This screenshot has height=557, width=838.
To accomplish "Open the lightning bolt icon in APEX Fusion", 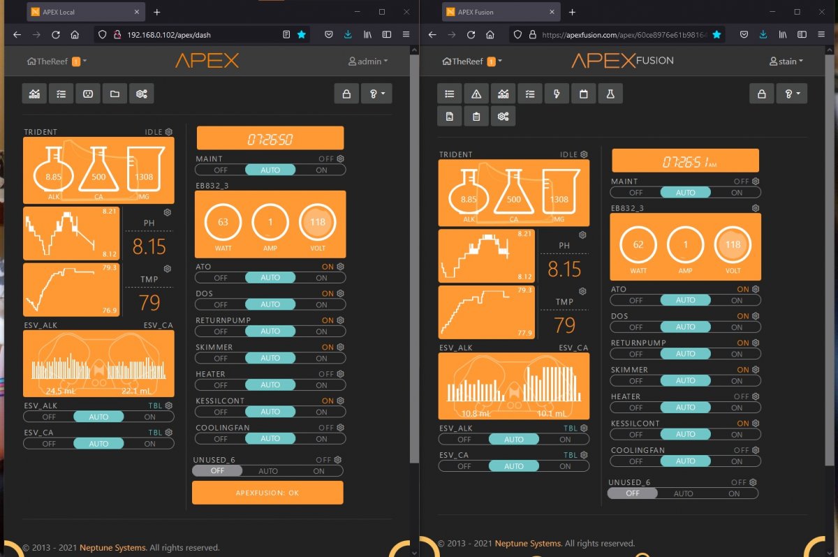I will 557,94.
